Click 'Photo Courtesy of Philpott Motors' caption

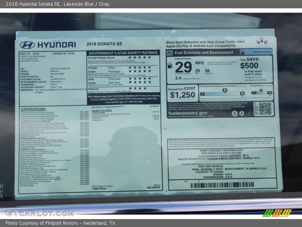[42, 223]
